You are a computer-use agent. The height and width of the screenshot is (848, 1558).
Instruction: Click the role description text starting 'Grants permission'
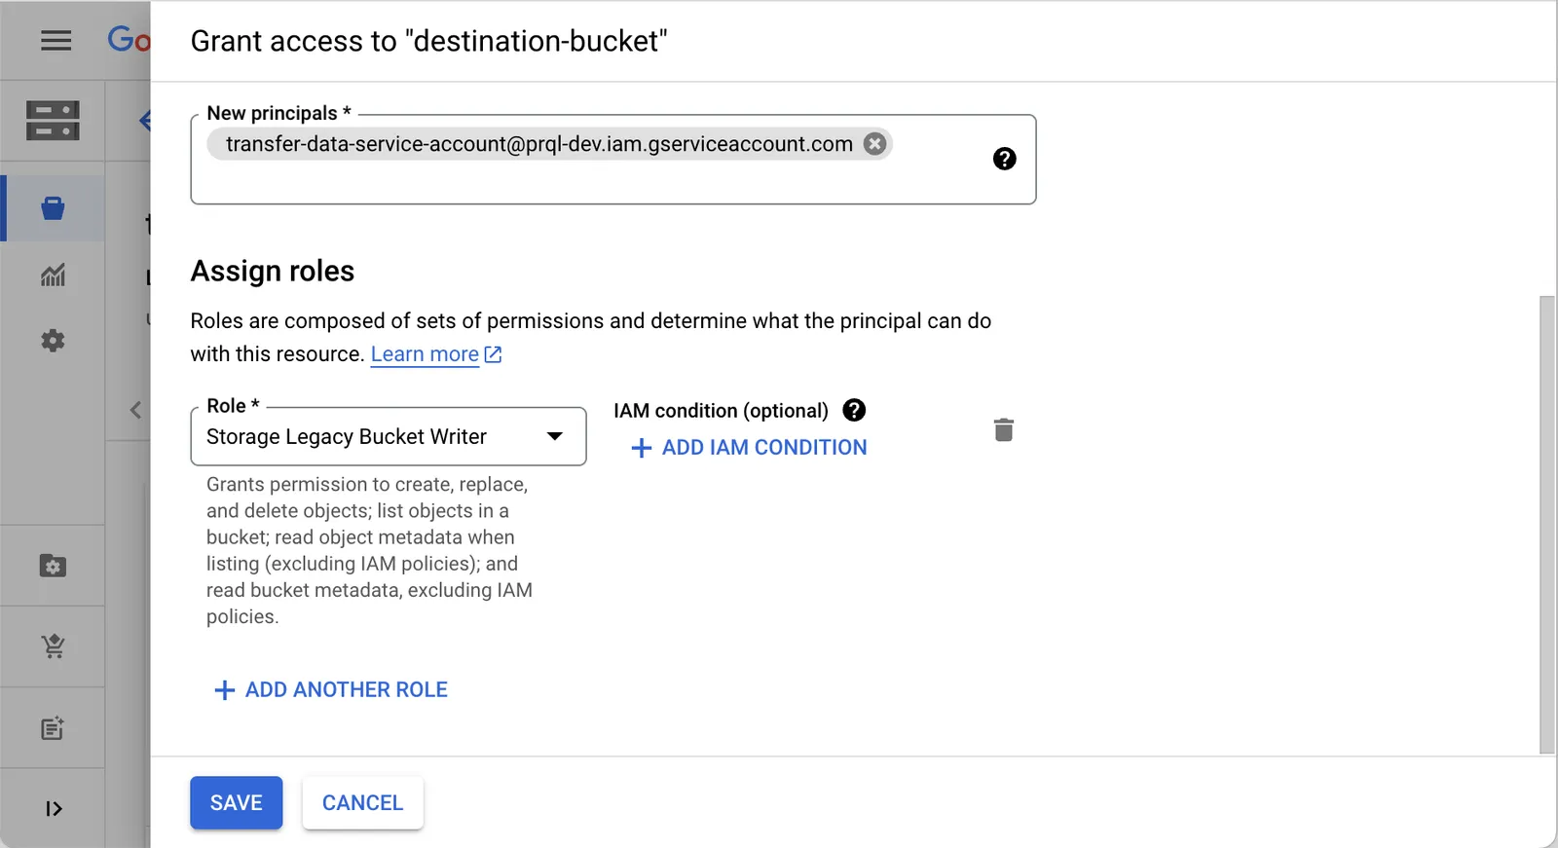(x=369, y=550)
